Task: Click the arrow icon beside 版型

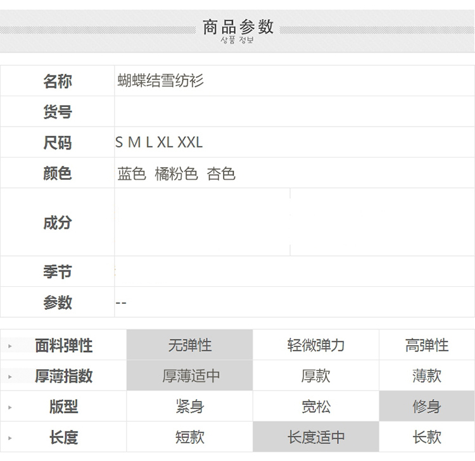Action: click(10, 407)
